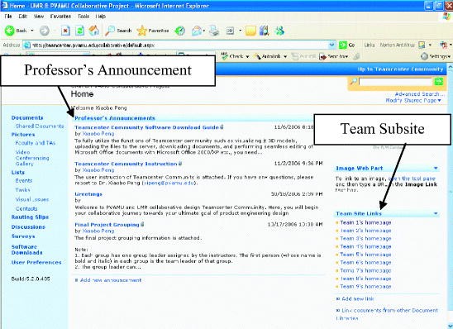Screen dimensions: 453x329
Task: Open the AutoLink dropdown arrow
Action: click(285, 56)
